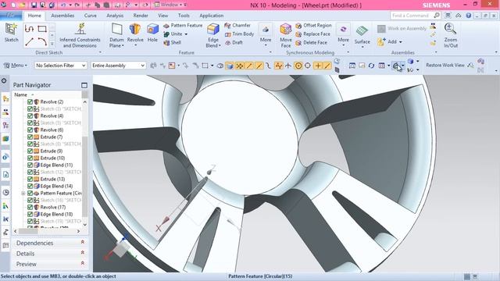The width and height of the screenshot is (500, 281).
Task: Open the No Selection Filter dropdown
Action: click(x=61, y=66)
